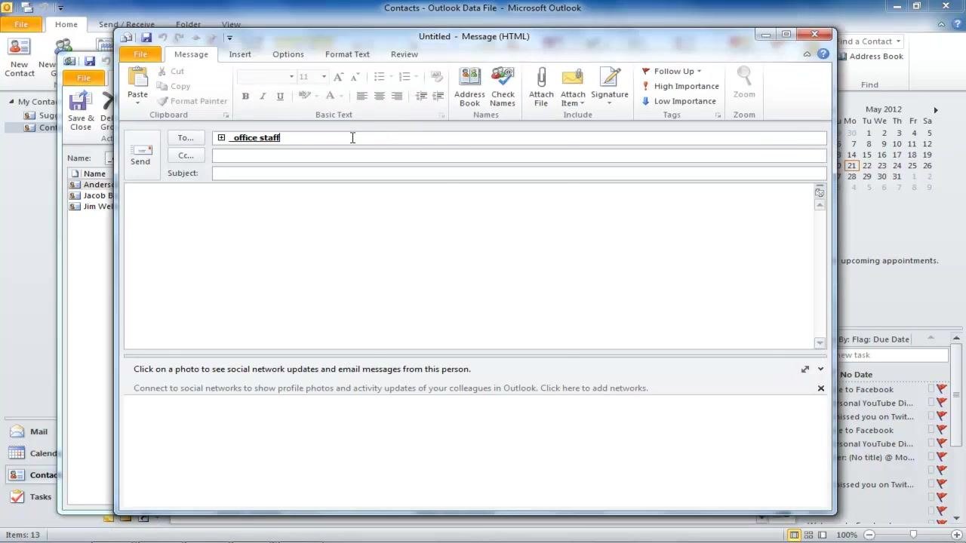The width and height of the screenshot is (966, 543).
Task: Click the Increase Indent icon
Action: coord(438,96)
